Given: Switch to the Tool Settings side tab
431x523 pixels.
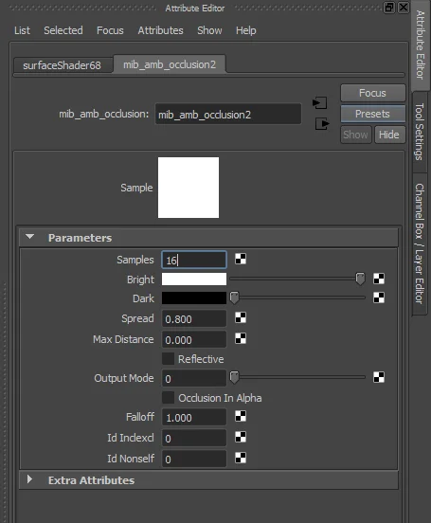Looking at the screenshot, I should coord(420,132).
